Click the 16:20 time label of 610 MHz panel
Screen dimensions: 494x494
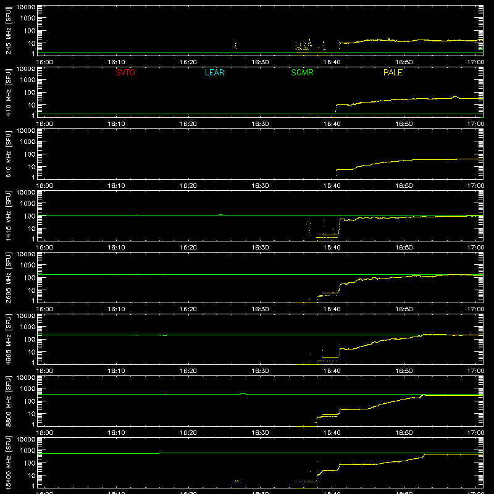[x=188, y=186]
